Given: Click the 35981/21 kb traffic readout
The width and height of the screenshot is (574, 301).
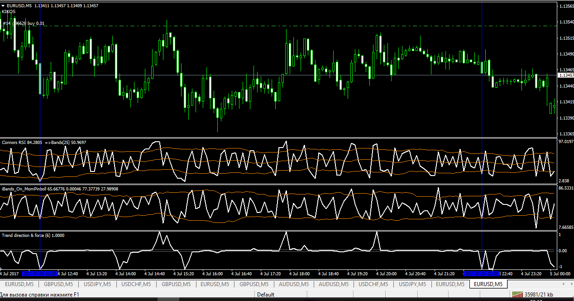Looking at the screenshot, I should coord(539,295).
